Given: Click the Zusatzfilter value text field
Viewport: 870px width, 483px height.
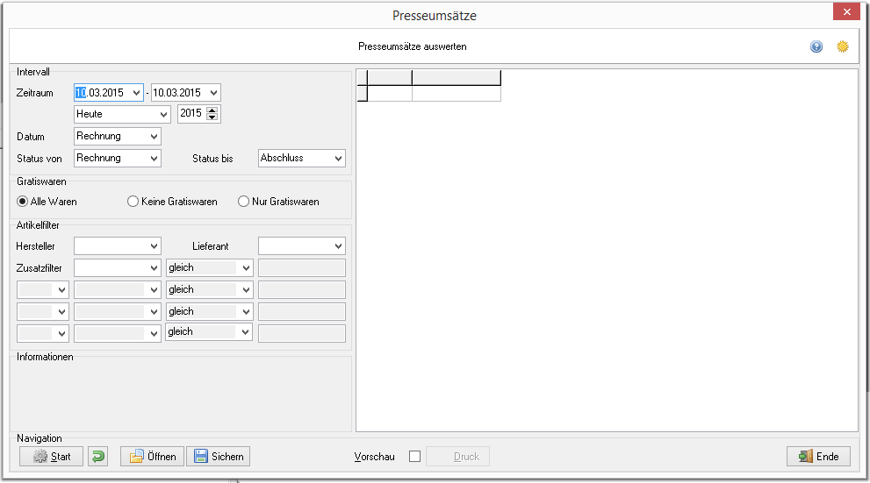Looking at the screenshot, I should tap(302, 268).
